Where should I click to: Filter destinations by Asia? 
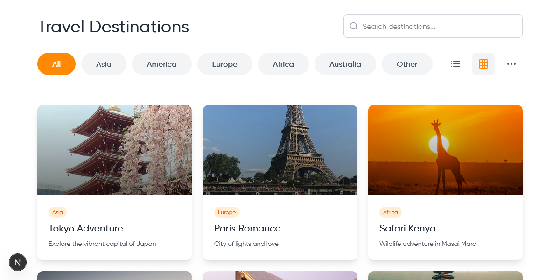(104, 64)
